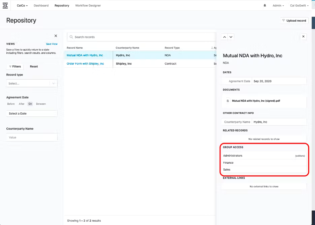Screen dimensions: 315x225
Task: Expand the Record type select dropdown
Action: (x=32, y=83)
